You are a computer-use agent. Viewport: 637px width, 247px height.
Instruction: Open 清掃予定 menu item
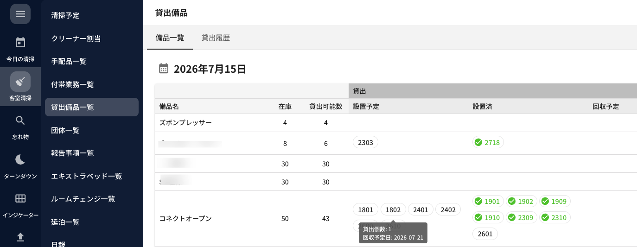65,15
